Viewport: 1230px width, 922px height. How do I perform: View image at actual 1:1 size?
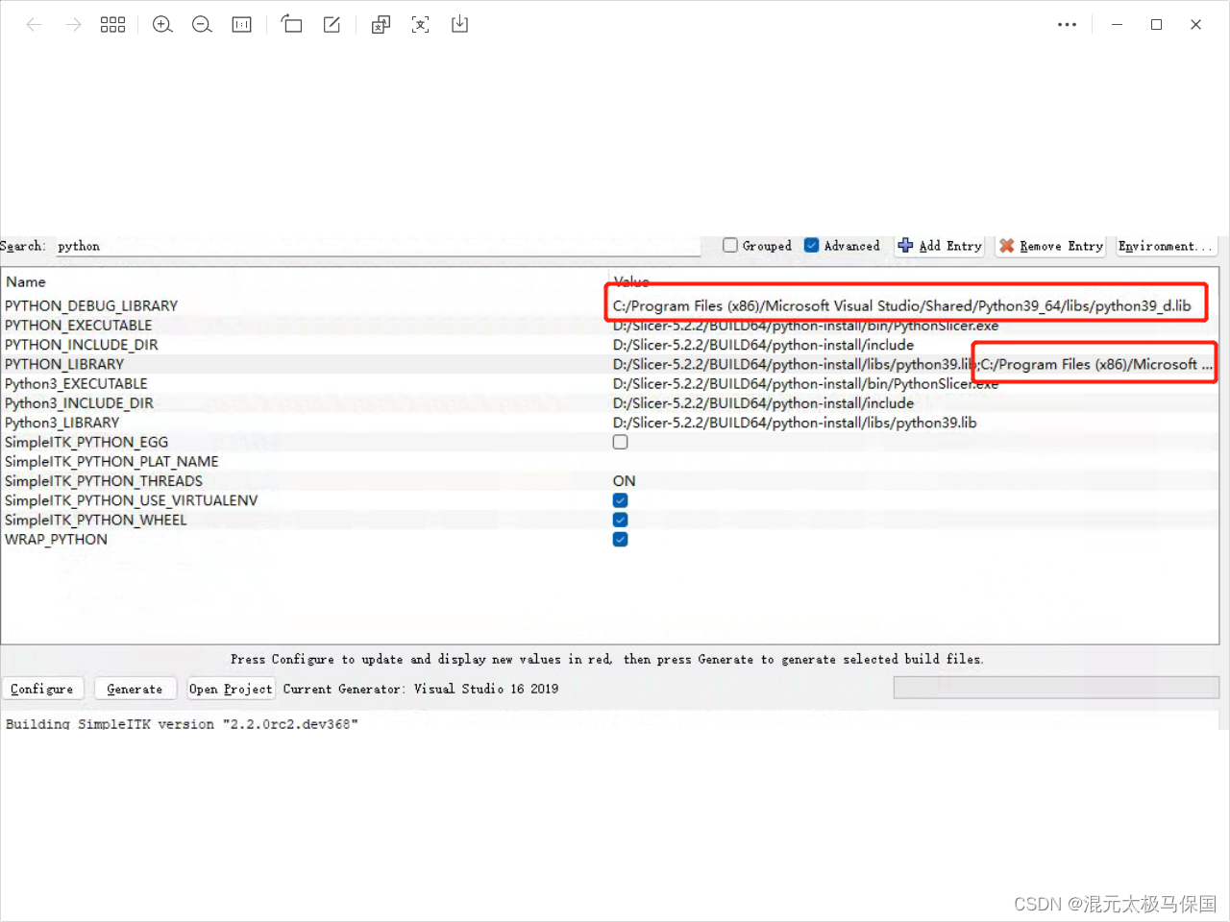(241, 24)
